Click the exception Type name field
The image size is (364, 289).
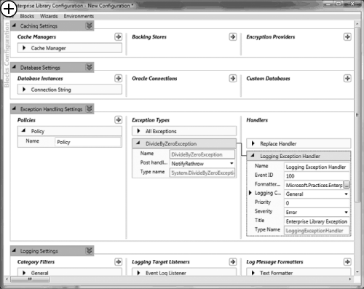pyautogui.click(x=202, y=173)
